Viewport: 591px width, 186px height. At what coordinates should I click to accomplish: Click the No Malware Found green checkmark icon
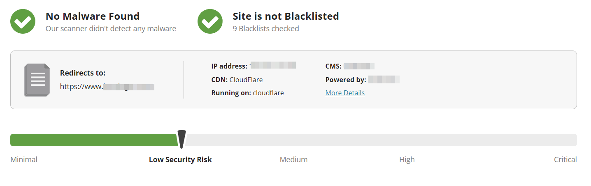23,21
